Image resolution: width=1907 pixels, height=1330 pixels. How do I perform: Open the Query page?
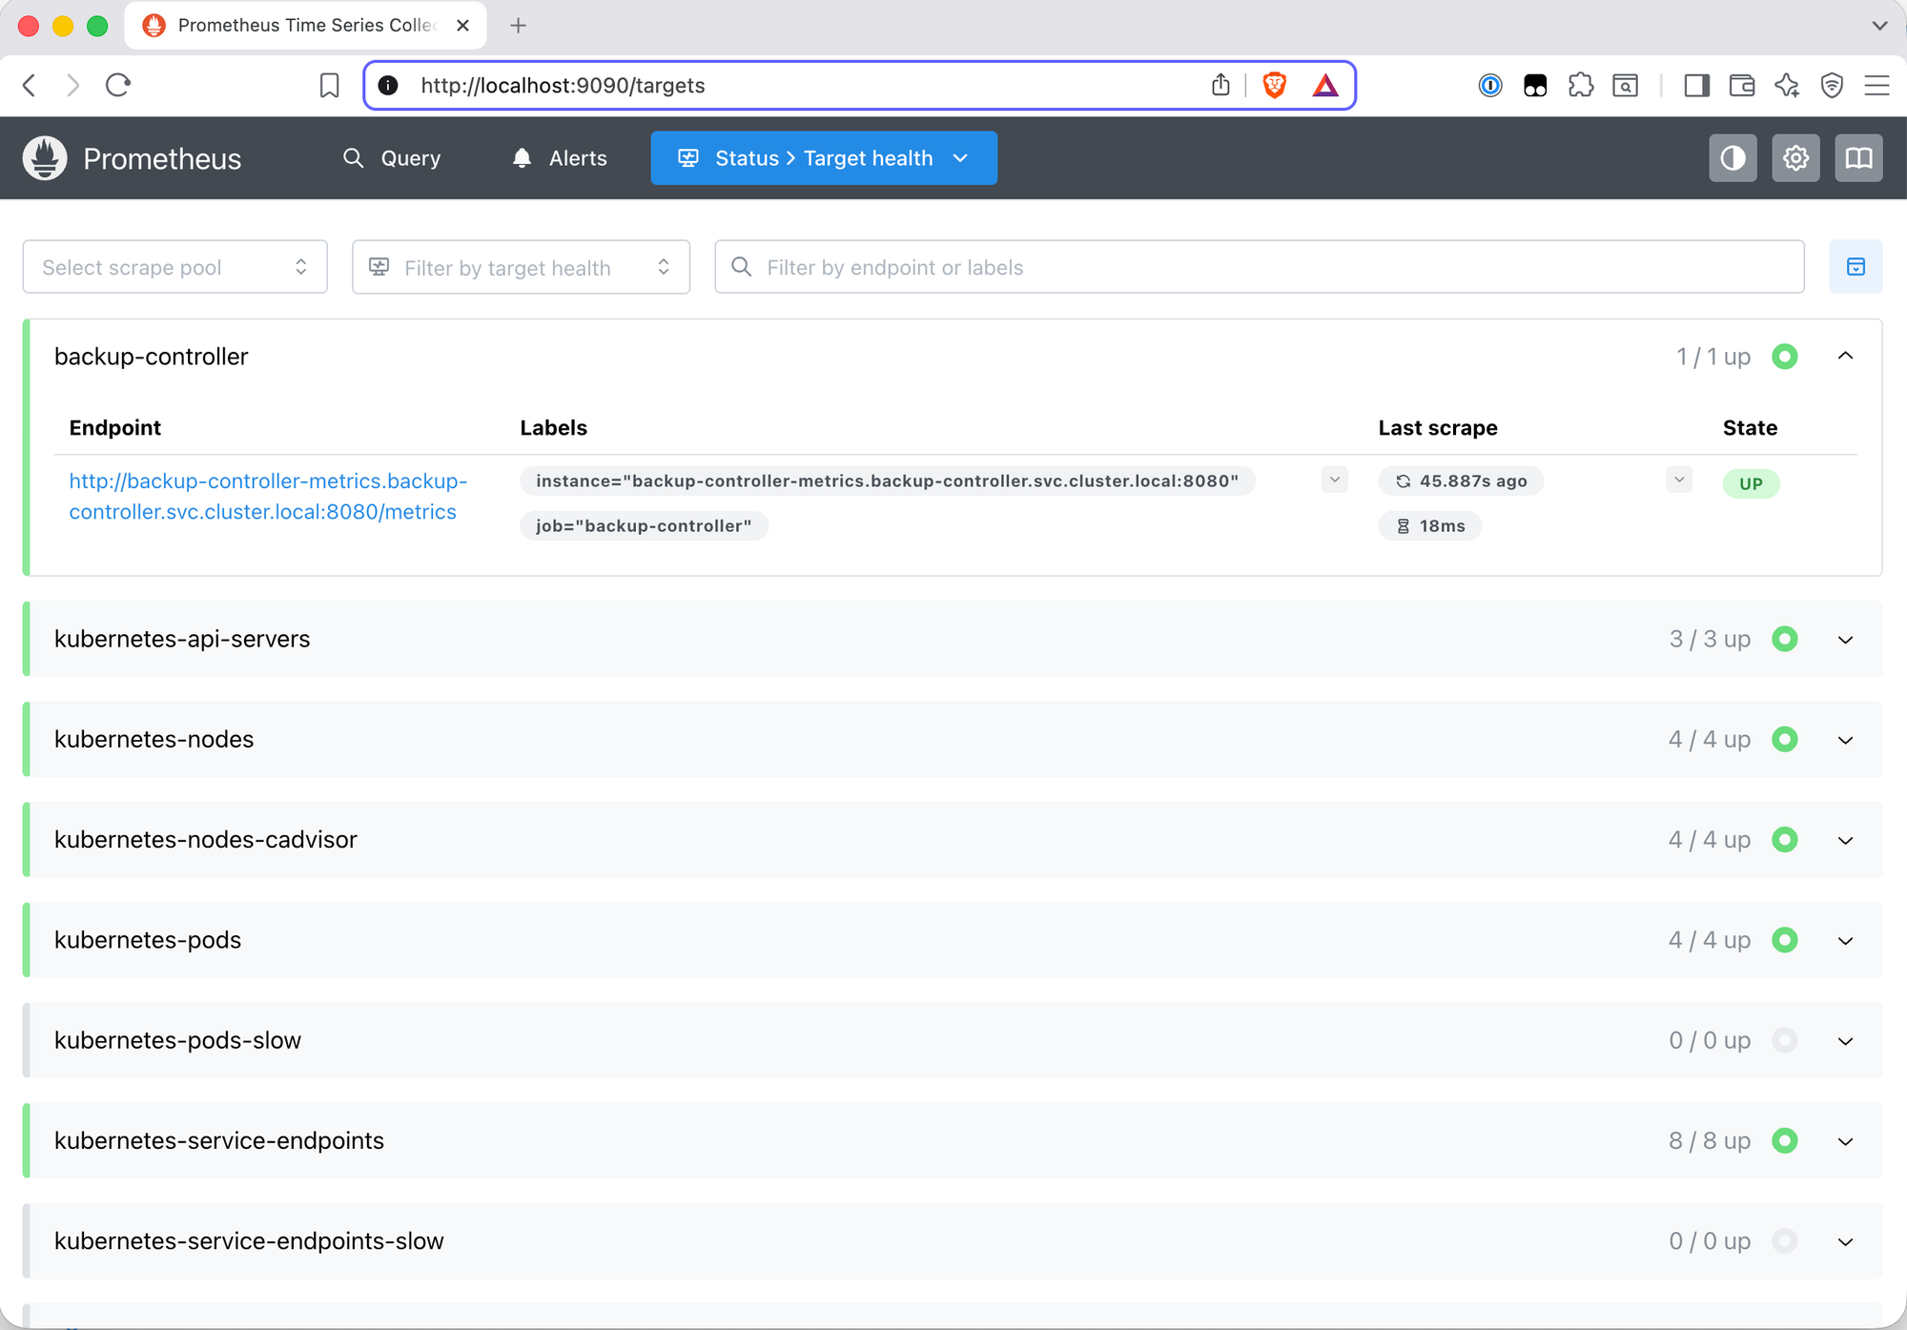click(392, 158)
